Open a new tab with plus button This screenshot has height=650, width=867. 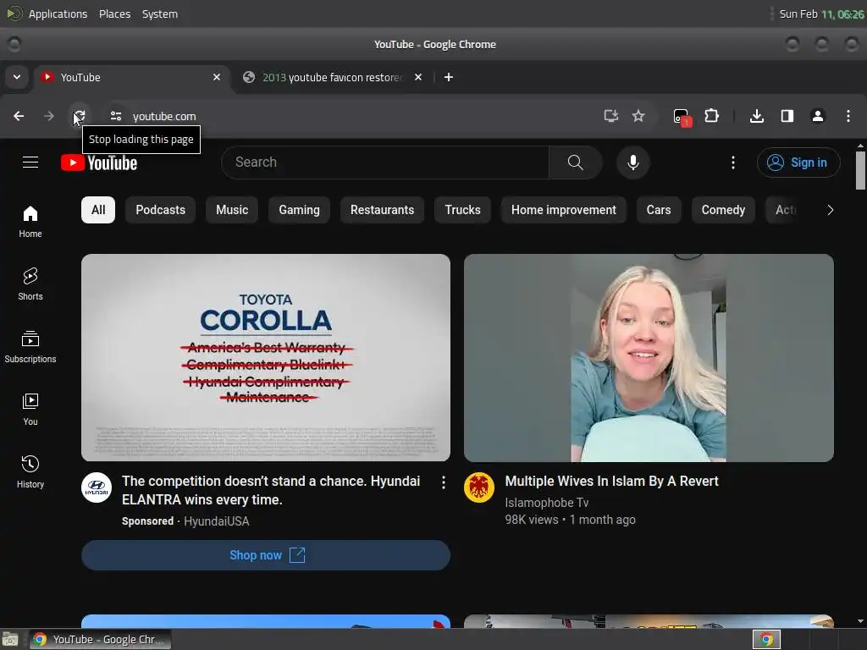point(449,77)
